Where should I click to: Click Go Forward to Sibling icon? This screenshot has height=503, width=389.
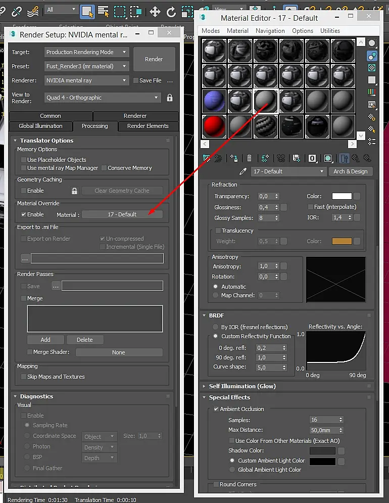coord(367,158)
